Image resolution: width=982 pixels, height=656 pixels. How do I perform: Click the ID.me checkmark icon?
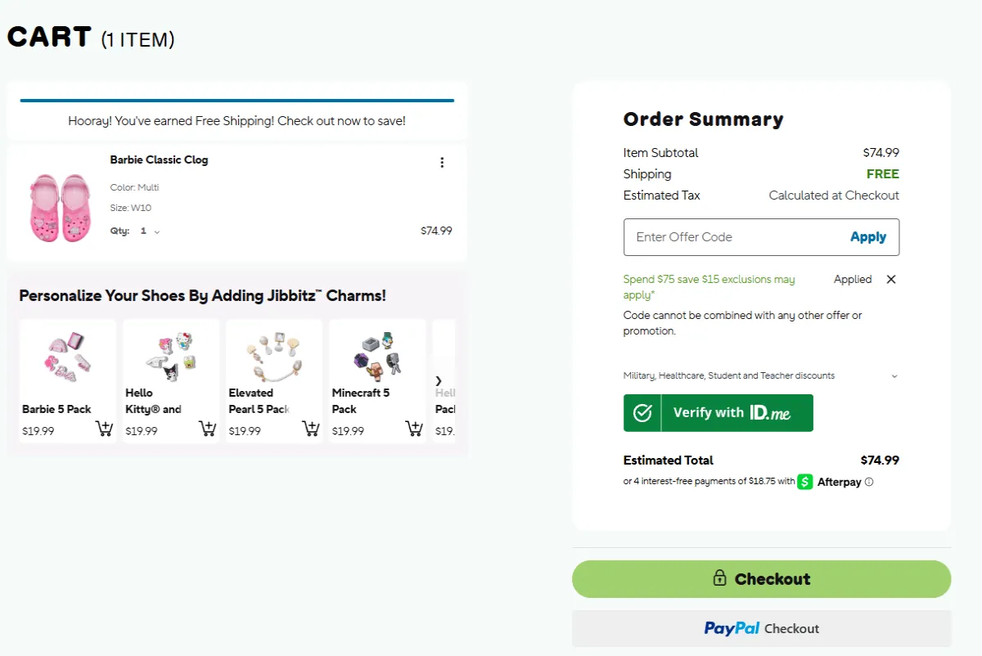pyautogui.click(x=642, y=412)
